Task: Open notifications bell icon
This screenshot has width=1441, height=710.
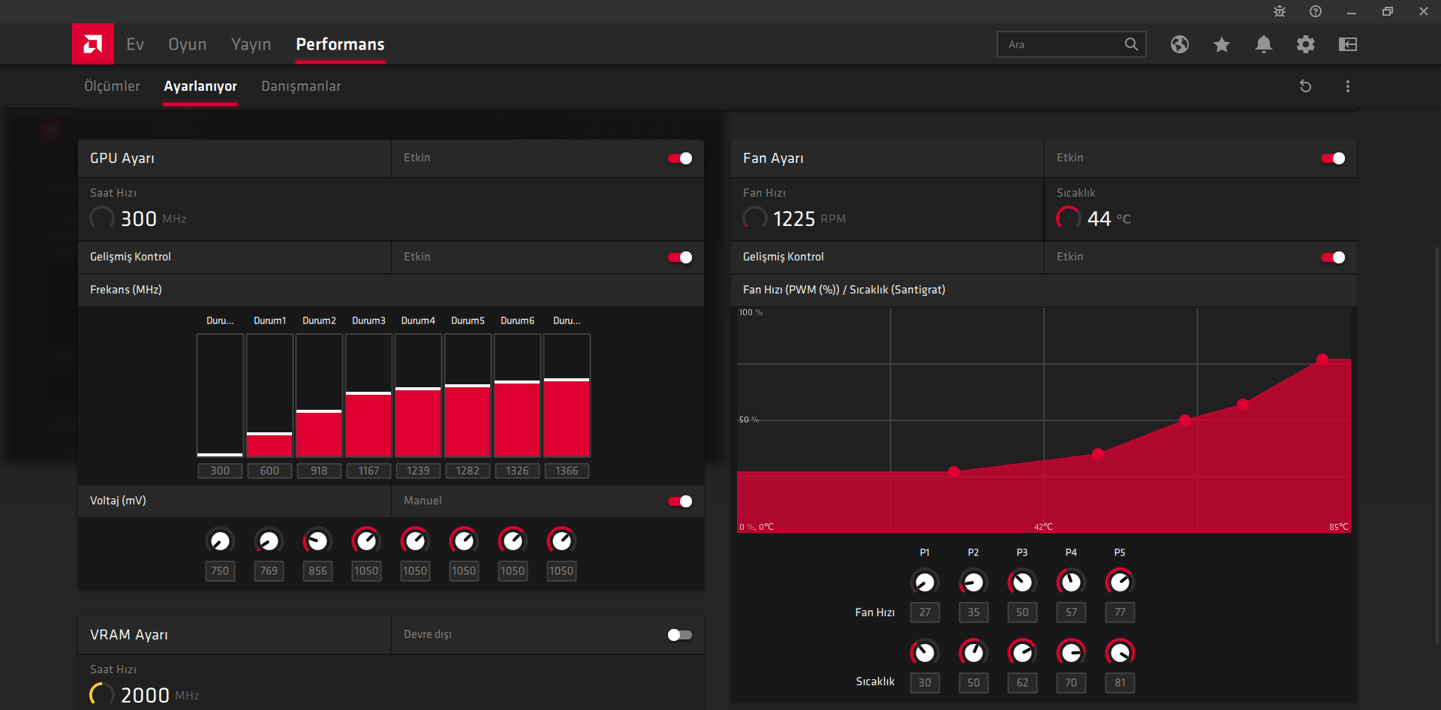Action: pos(1264,44)
